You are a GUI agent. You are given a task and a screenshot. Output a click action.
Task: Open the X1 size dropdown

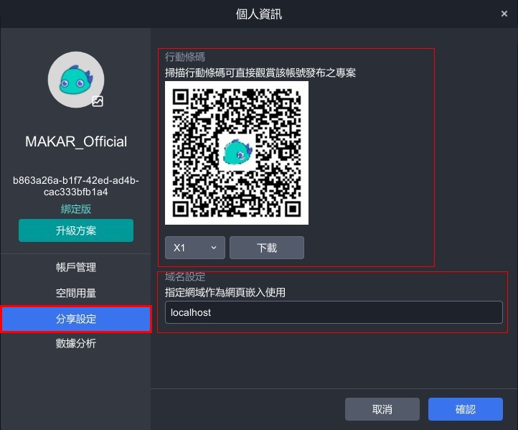coord(194,248)
